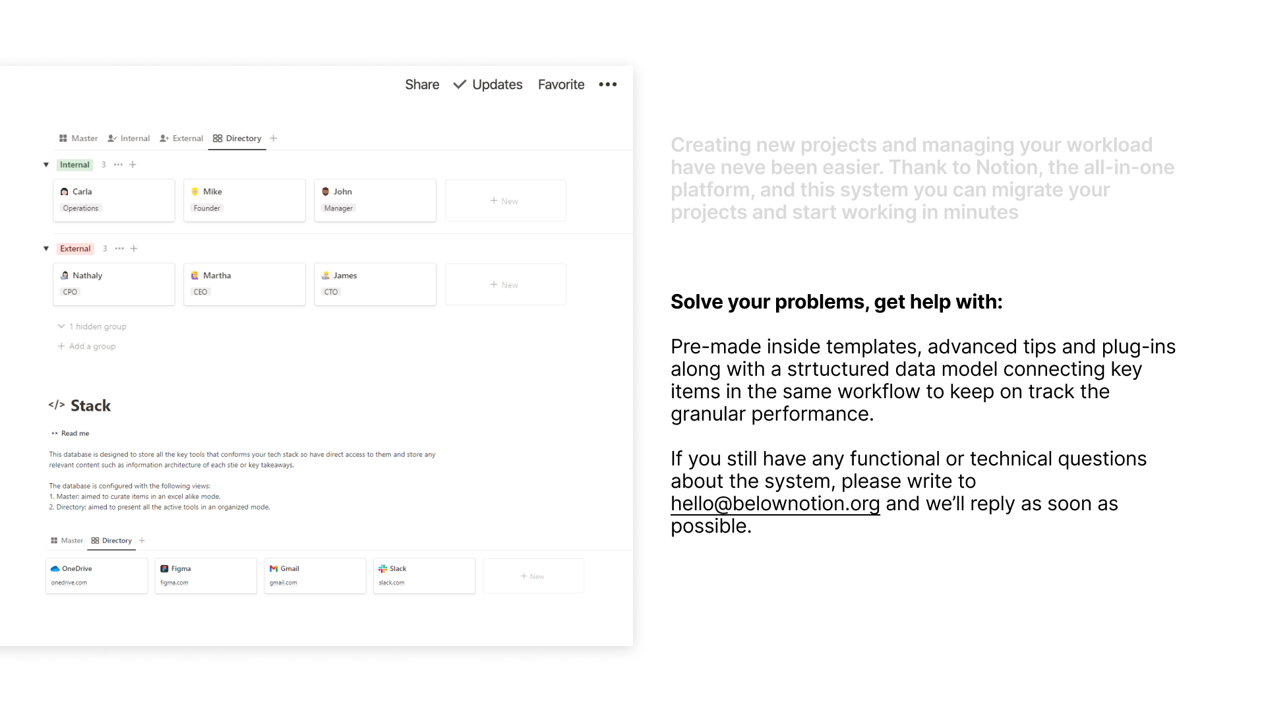Add new card in External group

tap(505, 284)
